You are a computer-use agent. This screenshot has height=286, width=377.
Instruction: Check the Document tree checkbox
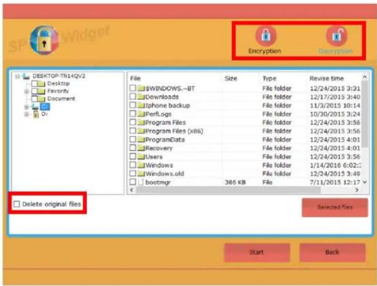point(35,99)
